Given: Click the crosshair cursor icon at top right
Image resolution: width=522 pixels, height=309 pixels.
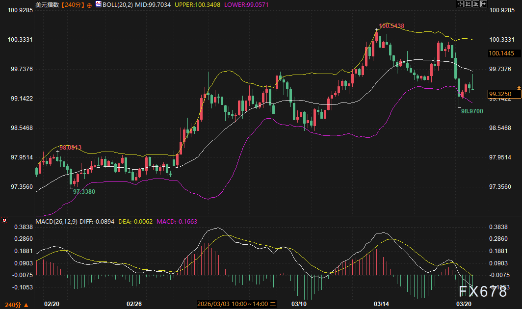Looking at the screenshot, I should (x=460, y=4).
